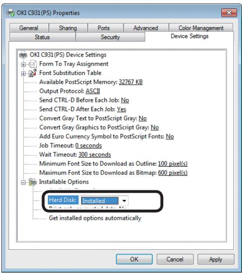The height and width of the screenshot is (273, 242).
Task: Click the printer icon in the title bar
Action: [x=10, y=13]
